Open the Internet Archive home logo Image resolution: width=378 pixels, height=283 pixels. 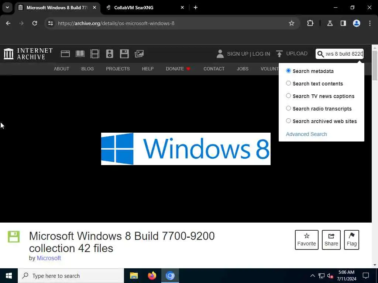point(28,54)
